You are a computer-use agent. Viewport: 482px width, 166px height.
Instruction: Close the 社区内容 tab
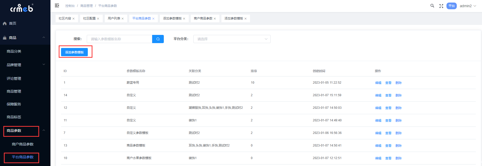74,19
